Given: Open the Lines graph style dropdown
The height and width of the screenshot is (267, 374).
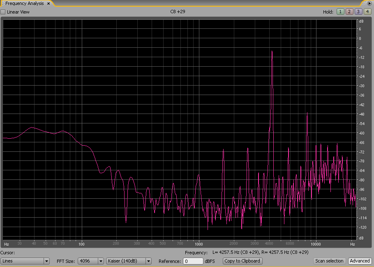Looking at the screenshot, I should click(25, 261).
